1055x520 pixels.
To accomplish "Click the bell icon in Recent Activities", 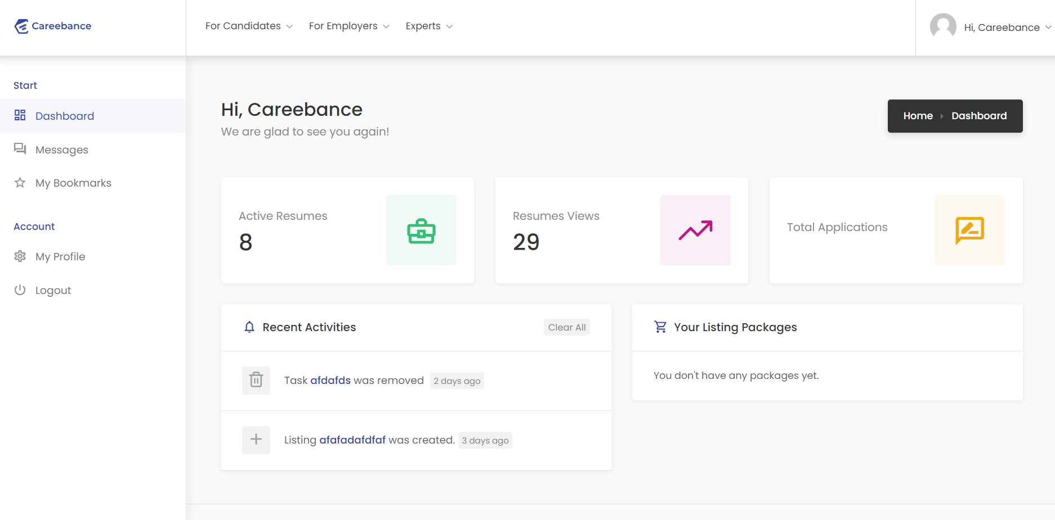I will click(249, 327).
